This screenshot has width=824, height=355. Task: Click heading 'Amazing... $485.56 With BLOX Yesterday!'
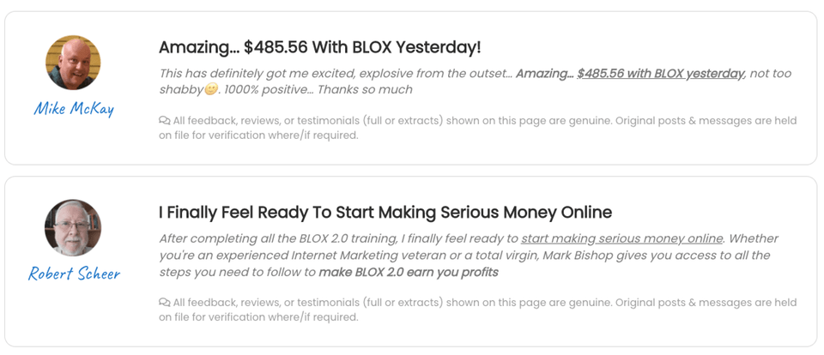pyautogui.click(x=320, y=48)
